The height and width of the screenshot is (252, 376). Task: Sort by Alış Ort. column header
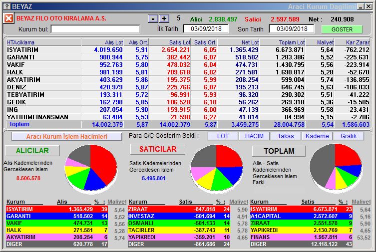[136, 42]
